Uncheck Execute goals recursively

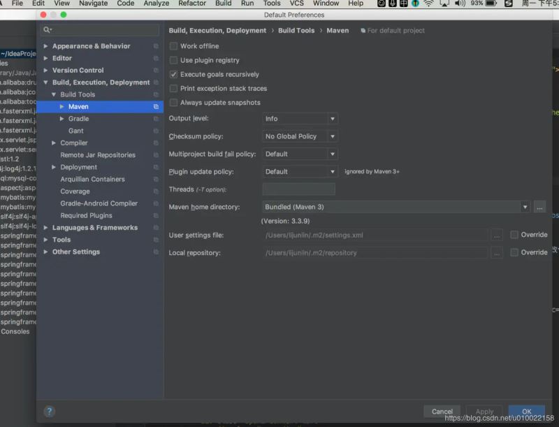173,74
